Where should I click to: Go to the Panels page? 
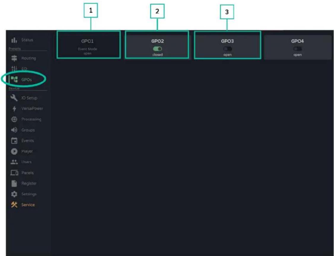tap(27, 173)
